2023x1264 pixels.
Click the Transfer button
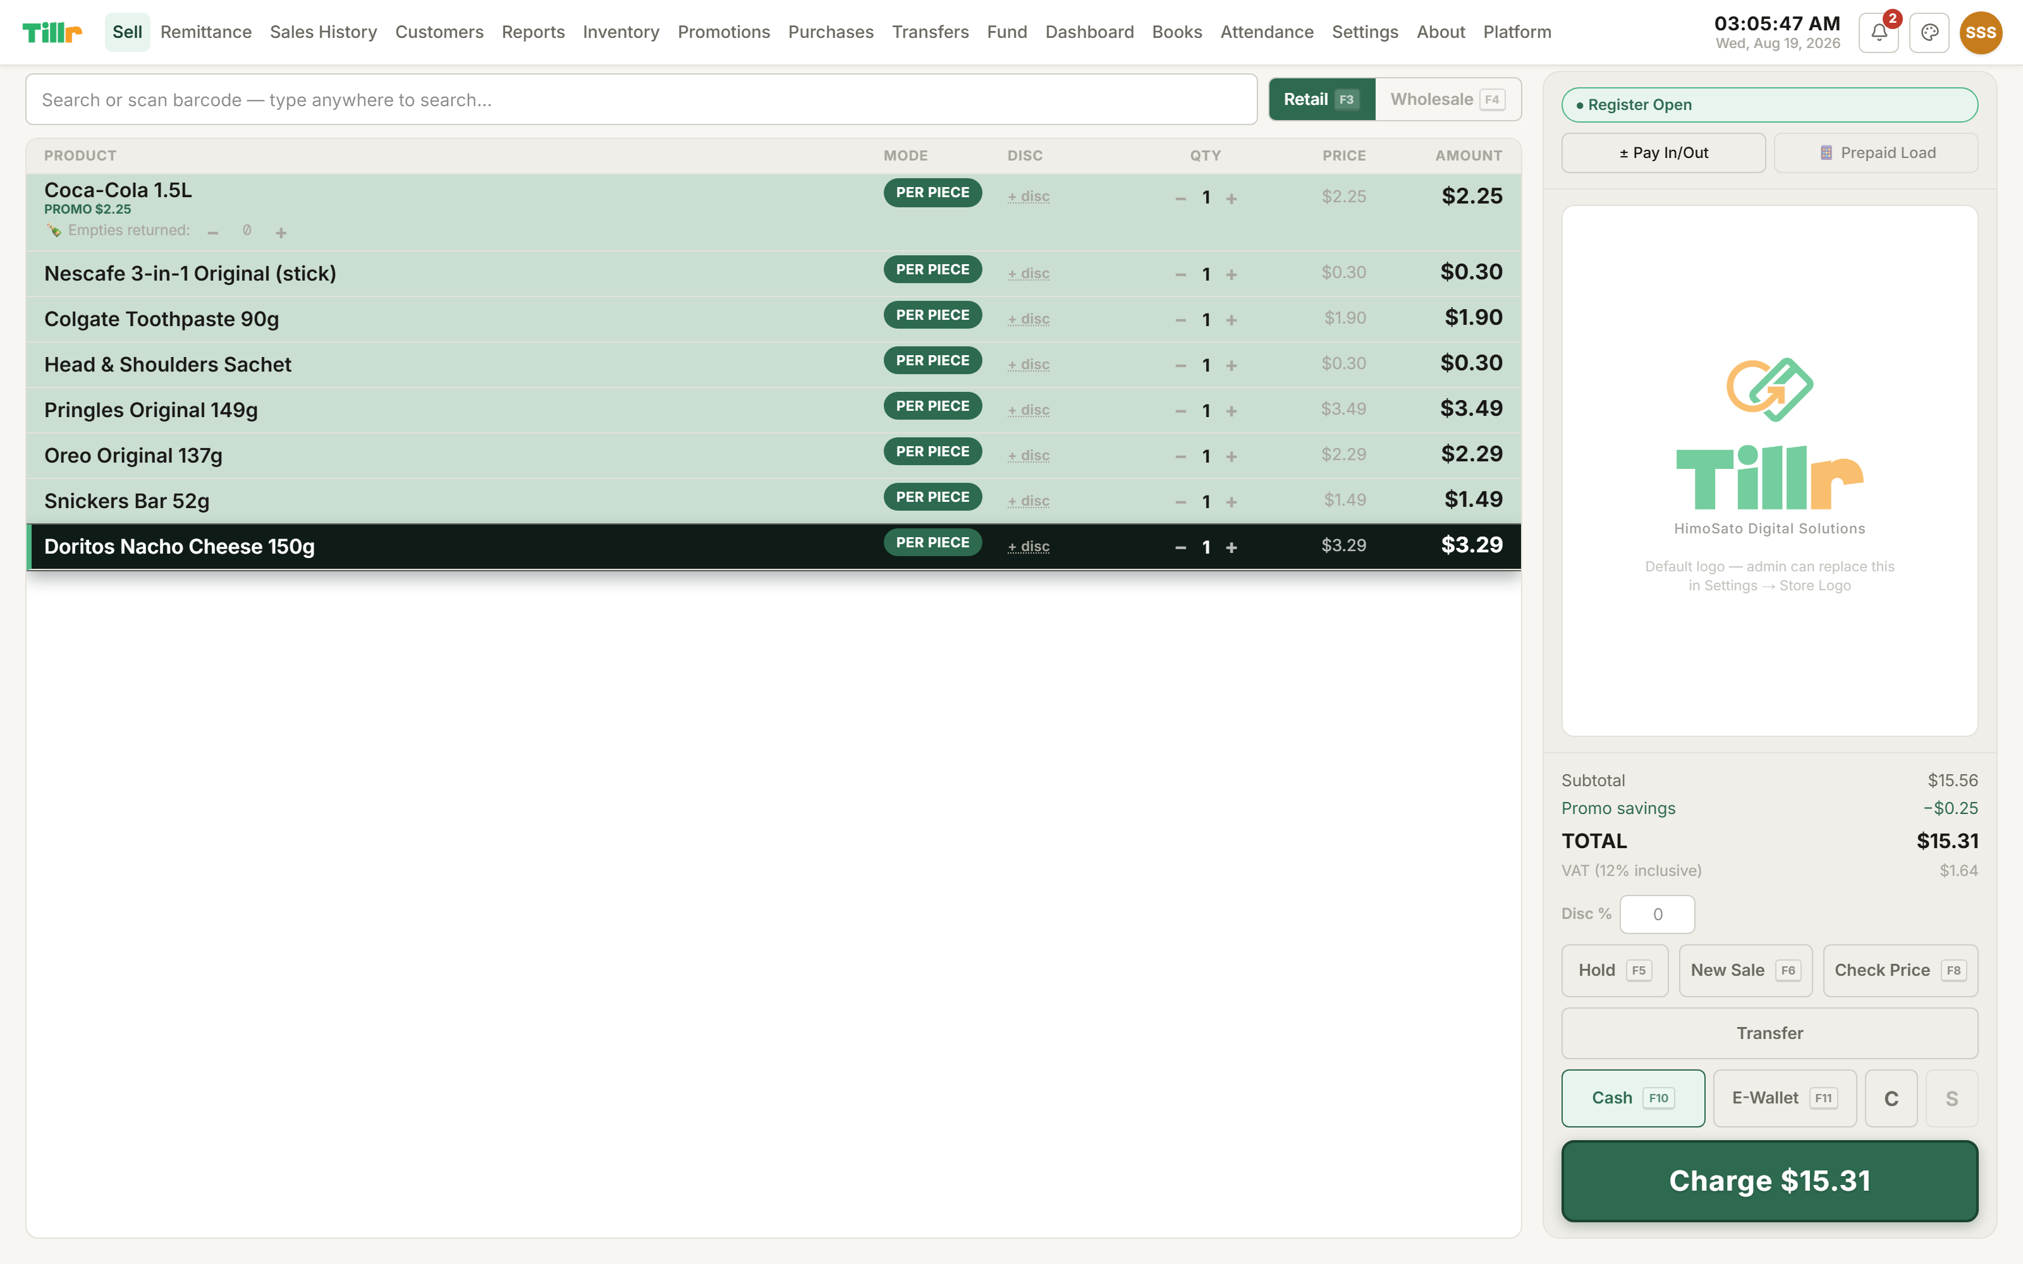(x=1769, y=1033)
